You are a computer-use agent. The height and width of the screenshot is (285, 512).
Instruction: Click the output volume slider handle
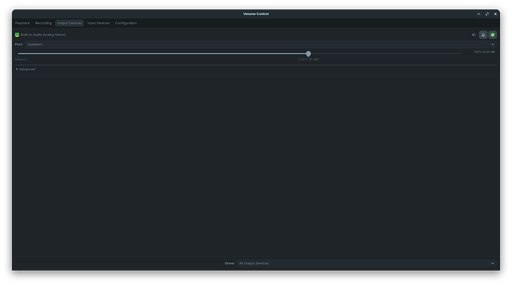[x=308, y=54]
